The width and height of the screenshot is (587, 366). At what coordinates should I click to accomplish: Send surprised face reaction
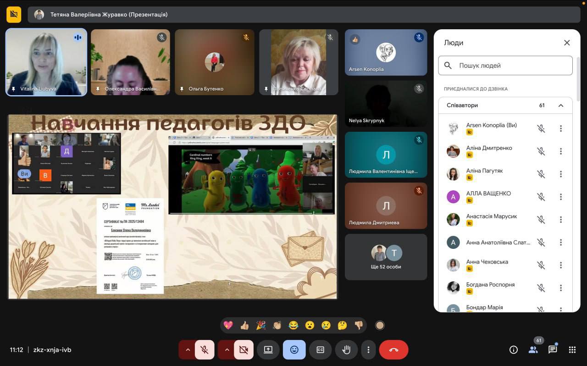tap(310, 325)
